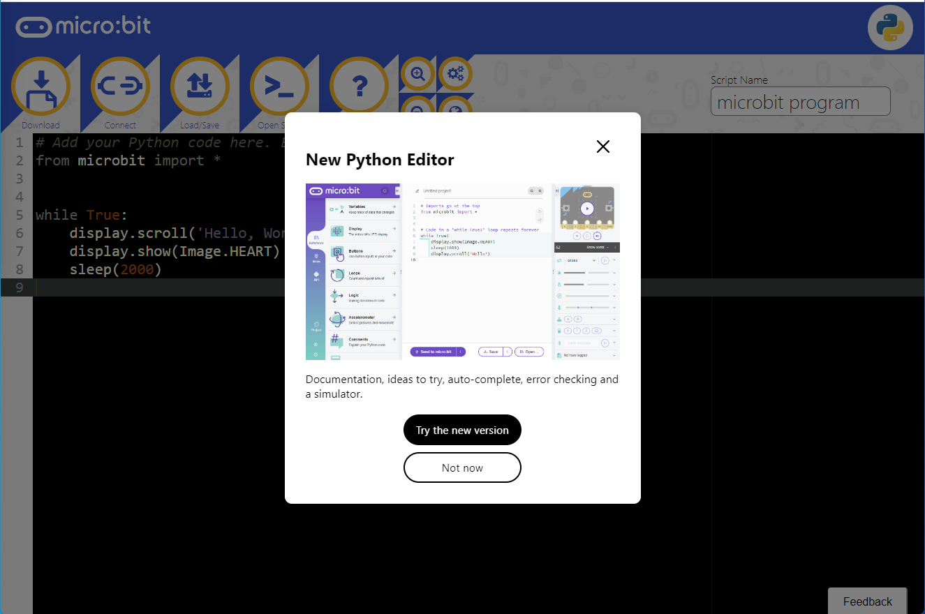Click the Download icon

[x=40, y=86]
